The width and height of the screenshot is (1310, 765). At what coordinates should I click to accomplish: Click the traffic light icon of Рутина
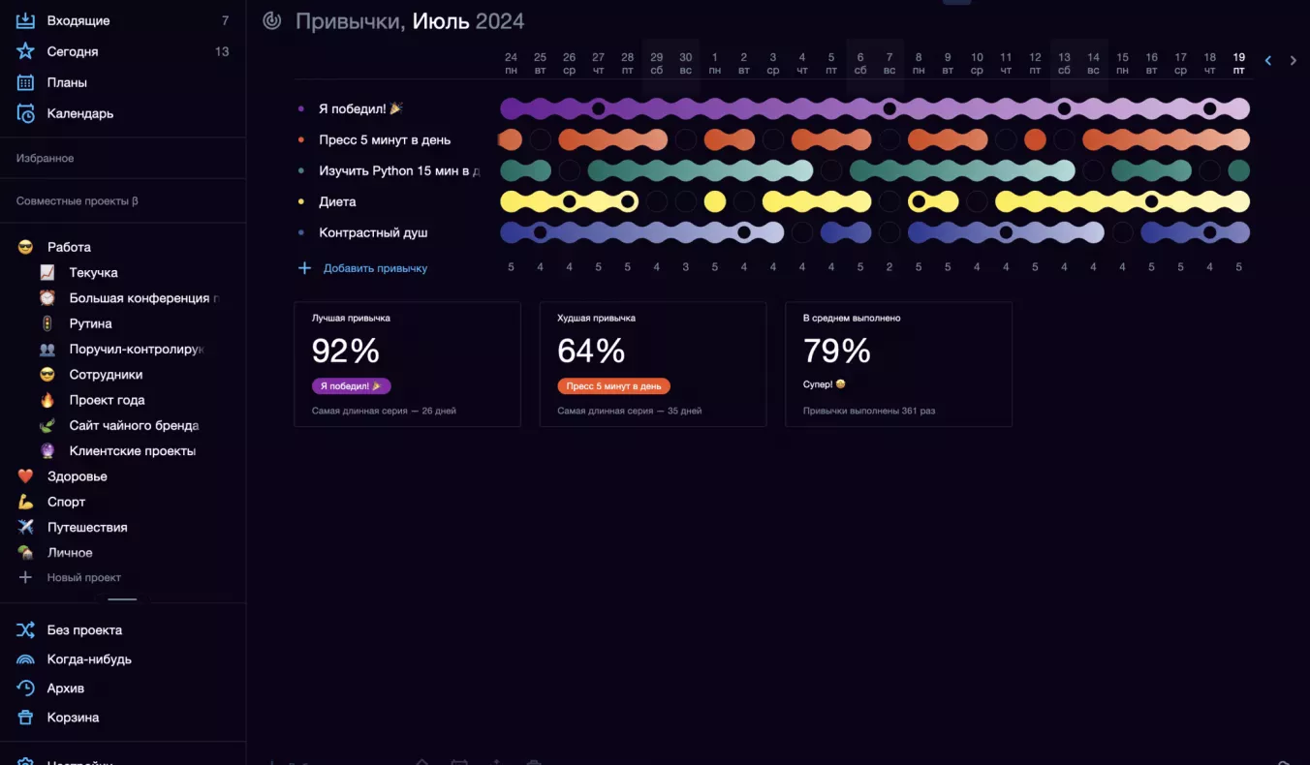pyautogui.click(x=47, y=323)
